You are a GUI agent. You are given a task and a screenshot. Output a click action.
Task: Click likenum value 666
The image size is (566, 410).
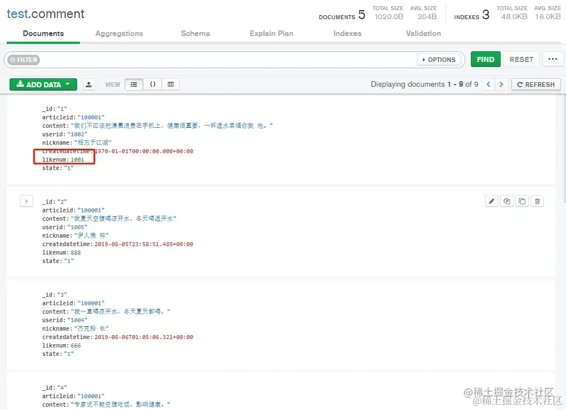75,346
